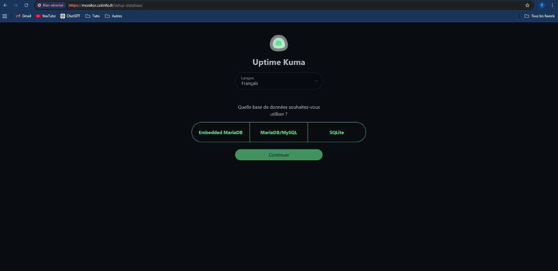Open the Langue dropdown

(x=279, y=81)
